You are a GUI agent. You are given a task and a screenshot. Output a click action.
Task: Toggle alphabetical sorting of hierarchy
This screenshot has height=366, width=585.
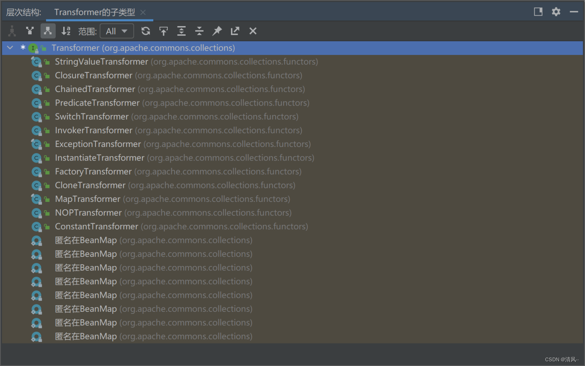tap(66, 31)
